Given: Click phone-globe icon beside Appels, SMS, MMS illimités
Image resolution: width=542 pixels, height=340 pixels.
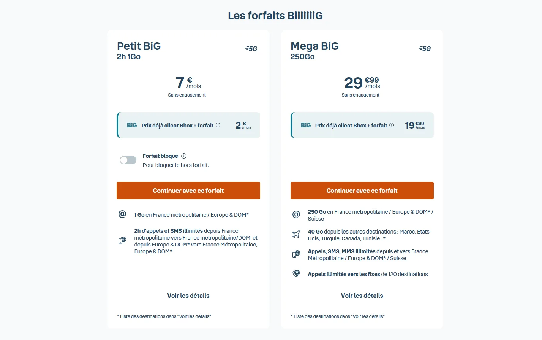Looking at the screenshot, I should pos(296,254).
